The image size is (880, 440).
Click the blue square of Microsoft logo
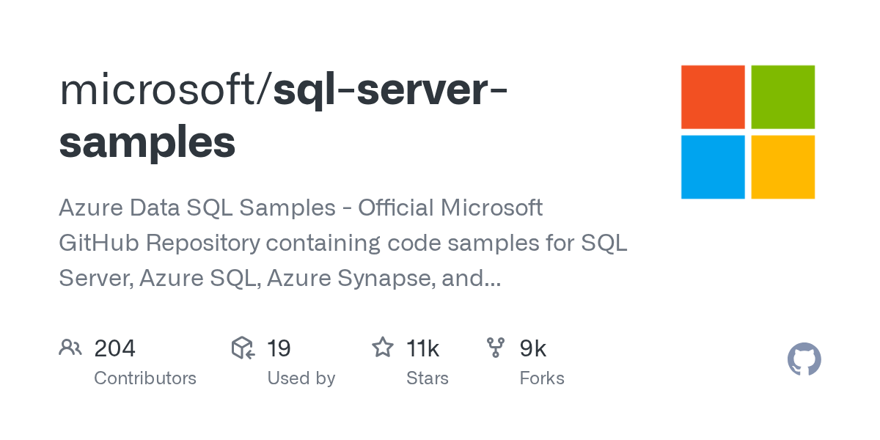click(713, 167)
